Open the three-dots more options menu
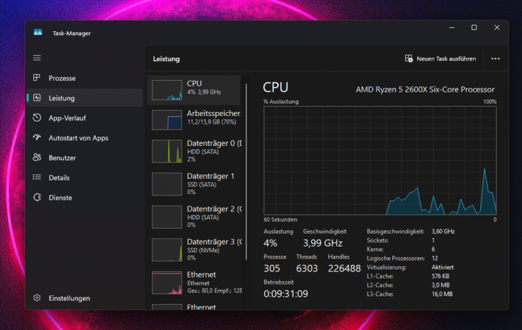 coord(495,59)
